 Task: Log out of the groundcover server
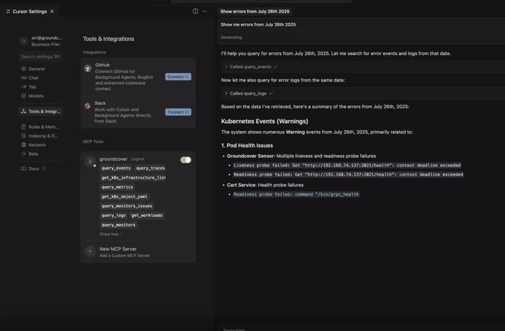pyautogui.click(x=137, y=159)
